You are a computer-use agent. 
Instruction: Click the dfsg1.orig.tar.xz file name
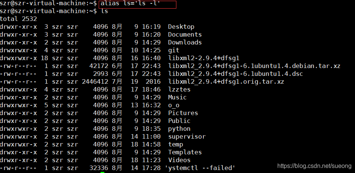[226, 82]
